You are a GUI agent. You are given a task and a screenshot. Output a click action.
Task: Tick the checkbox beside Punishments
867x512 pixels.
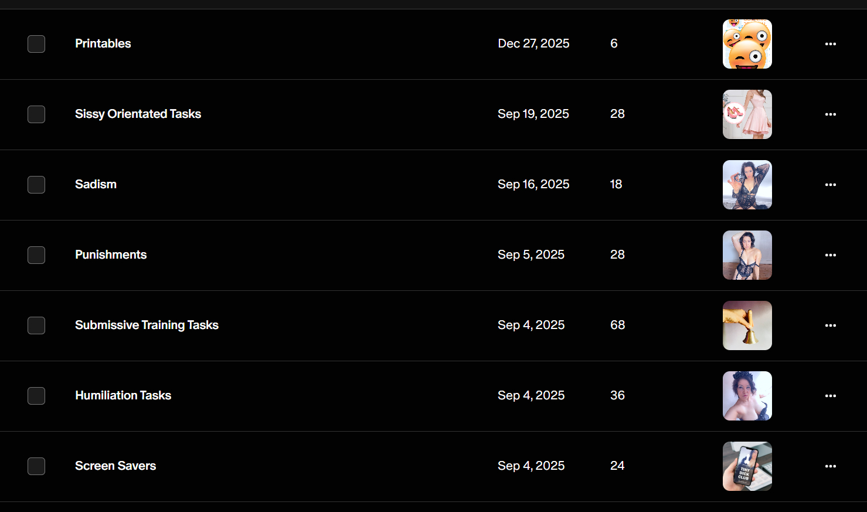pos(36,255)
